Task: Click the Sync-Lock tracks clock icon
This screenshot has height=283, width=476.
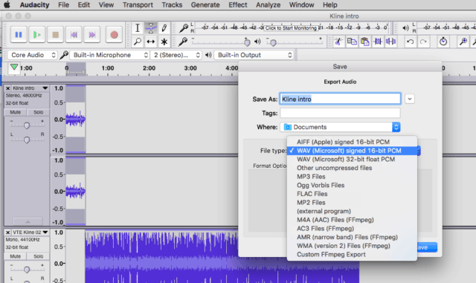Action: [x=443, y=42]
